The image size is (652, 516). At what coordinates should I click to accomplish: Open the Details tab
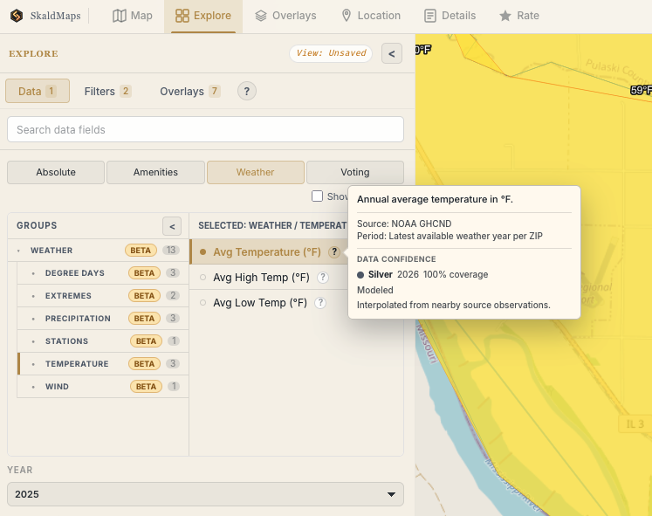tap(450, 16)
